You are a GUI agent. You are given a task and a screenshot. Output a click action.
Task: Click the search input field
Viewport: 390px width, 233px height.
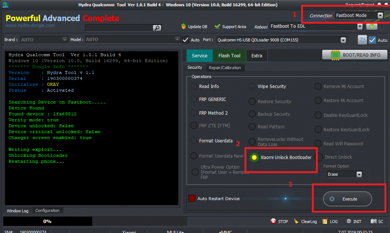pos(119,28)
